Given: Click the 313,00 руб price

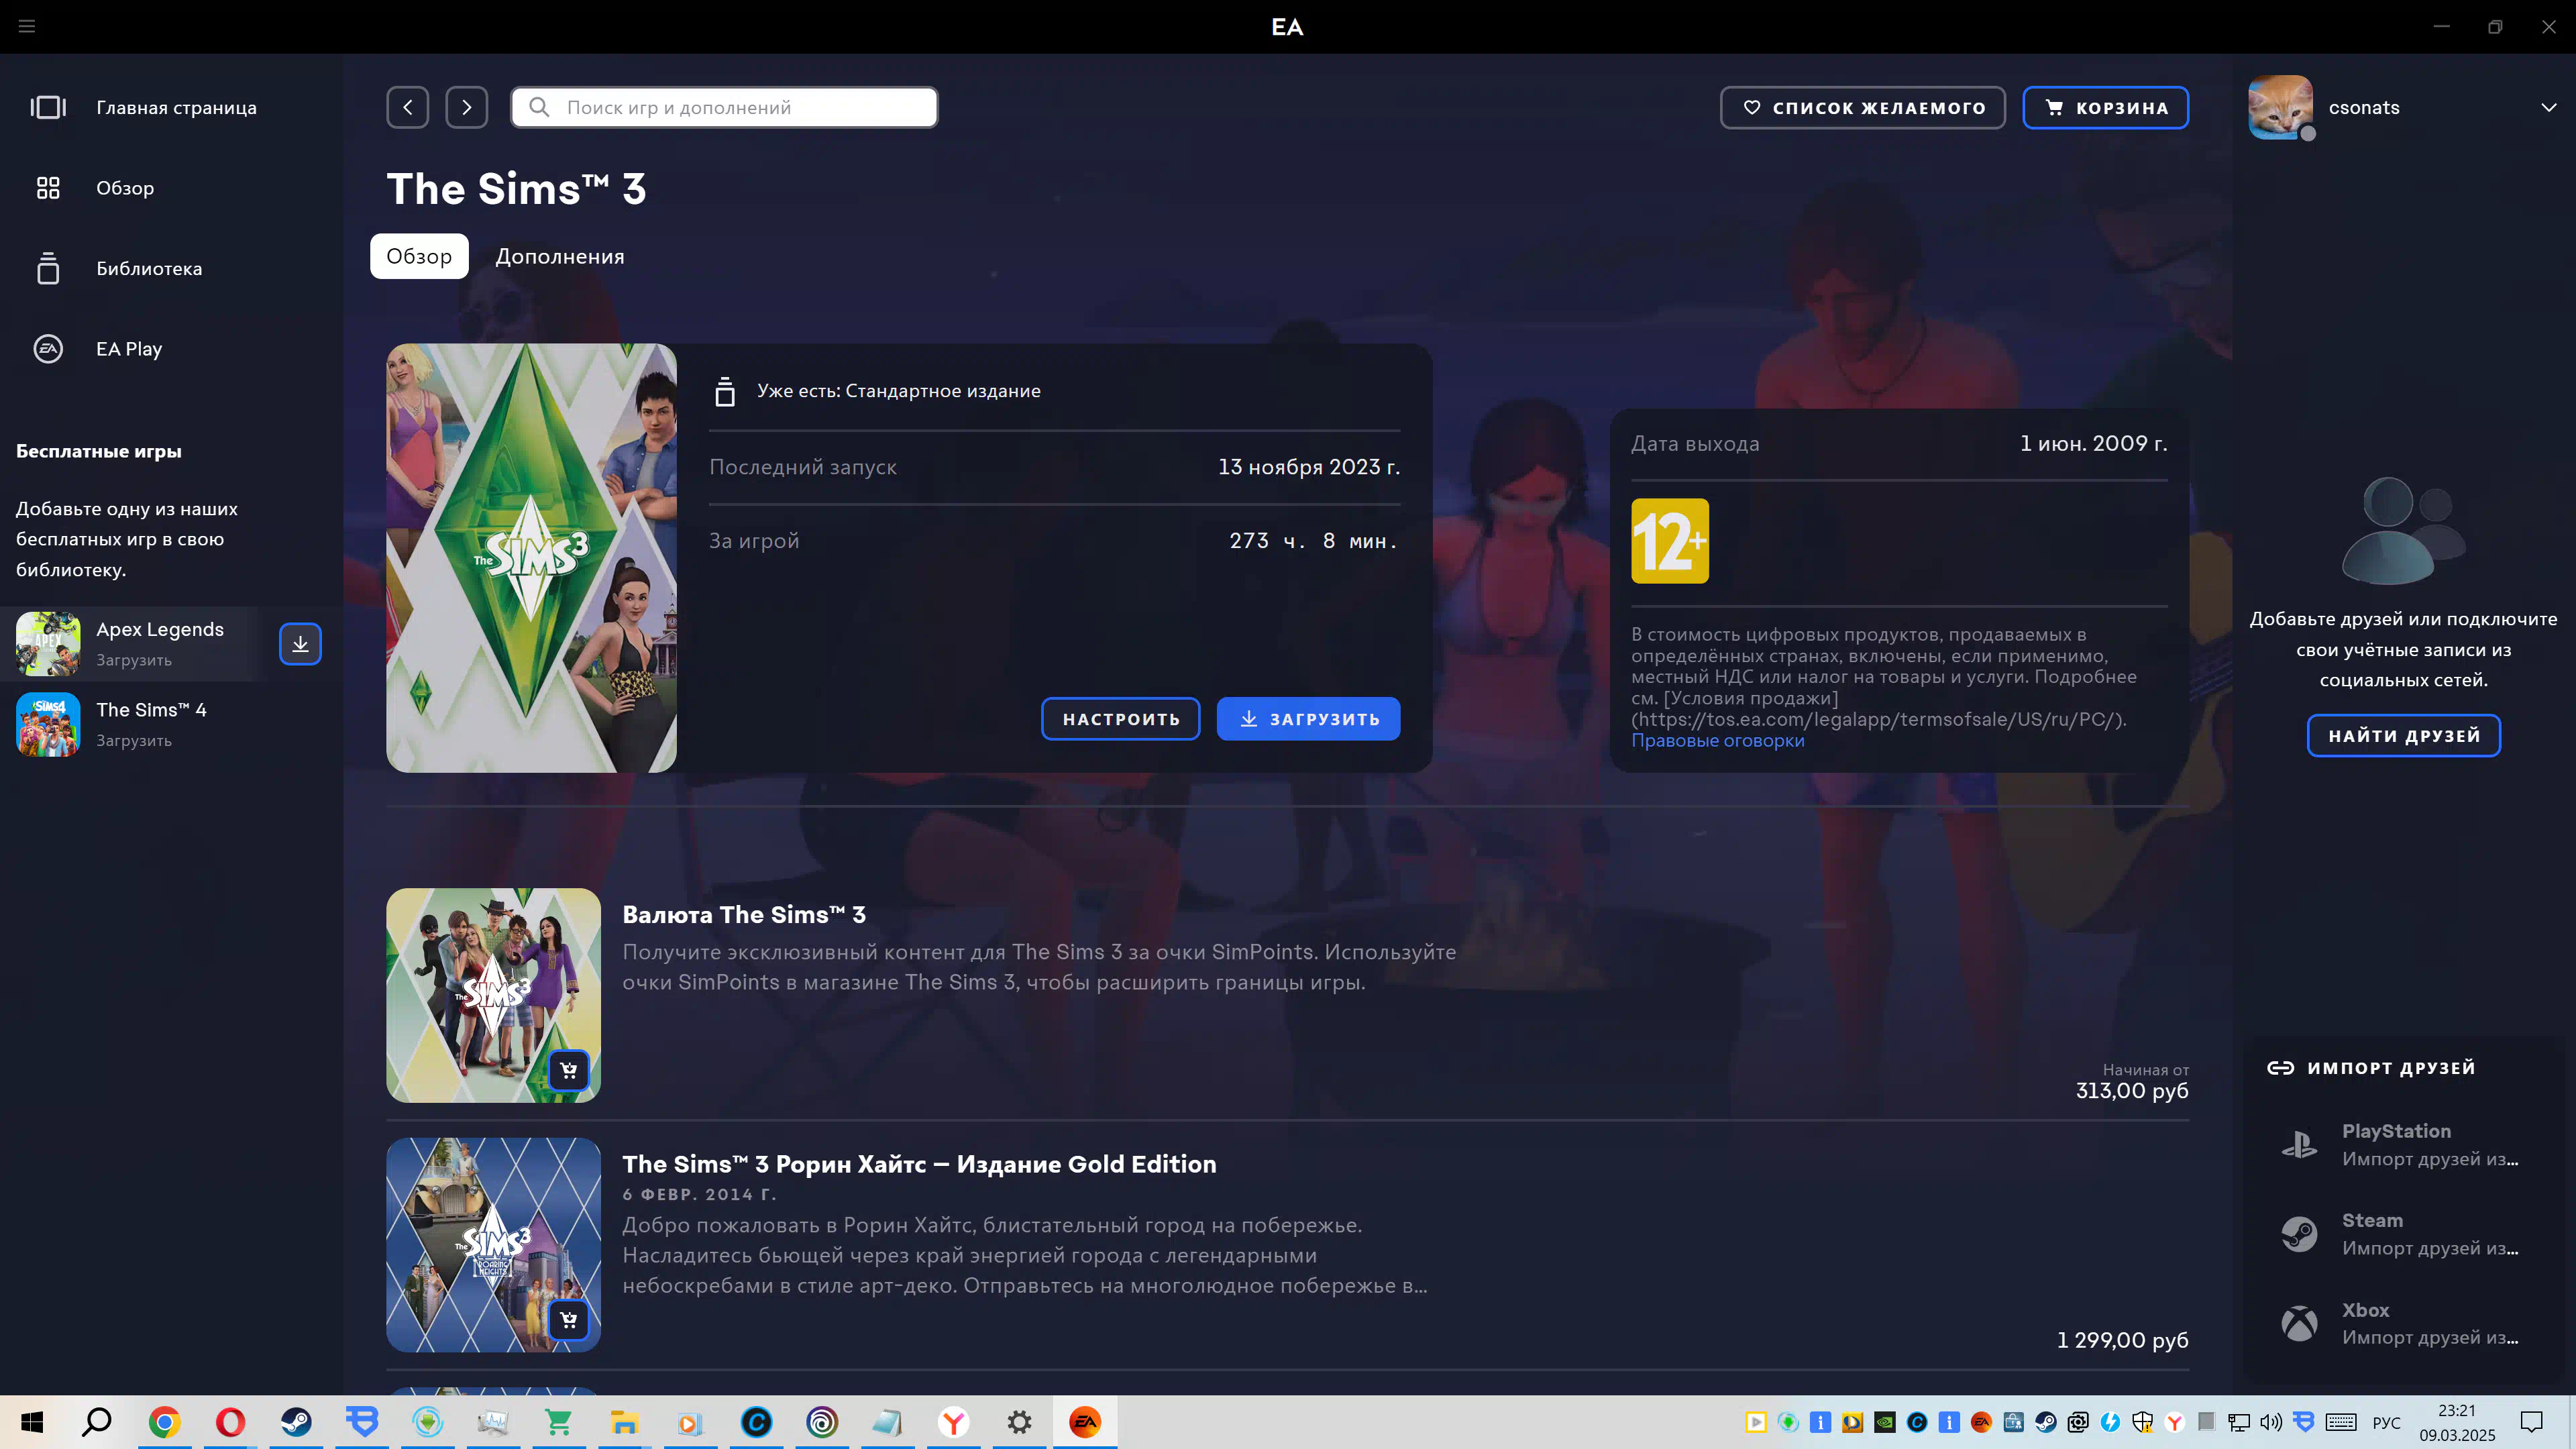Looking at the screenshot, I should (x=2132, y=1091).
